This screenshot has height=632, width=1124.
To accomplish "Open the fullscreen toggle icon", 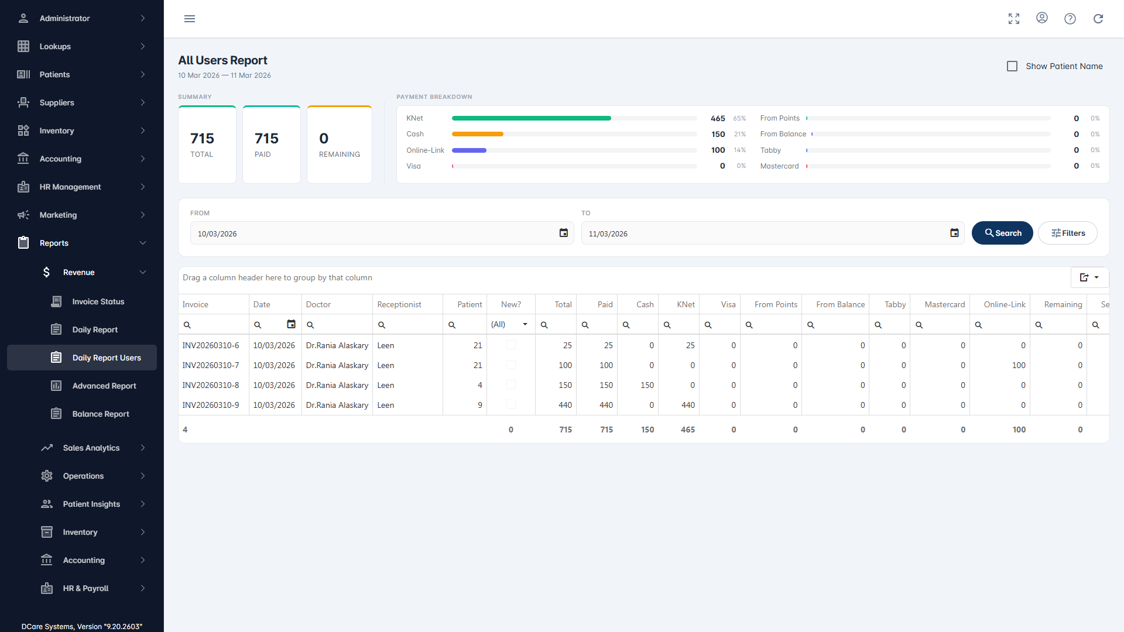I will [1014, 18].
